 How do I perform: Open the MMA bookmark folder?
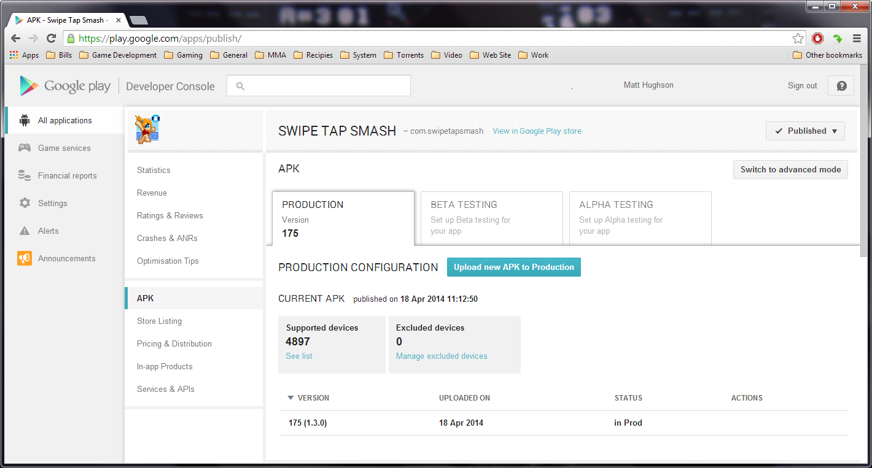pyautogui.click(x=271, y=55)
